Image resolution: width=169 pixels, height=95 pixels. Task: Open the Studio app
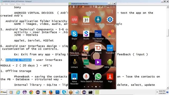click(x=86, y=34)
